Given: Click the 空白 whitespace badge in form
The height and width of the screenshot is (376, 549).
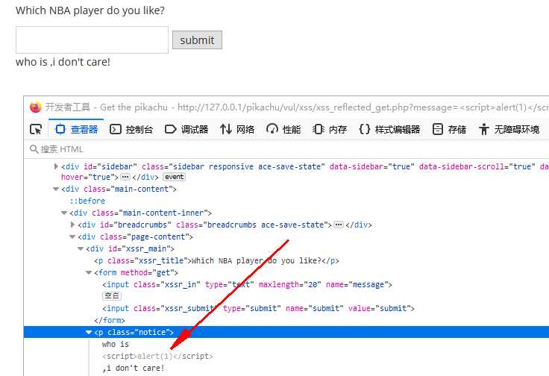Looking at the screenshot, I should click(x=112, y=296).
